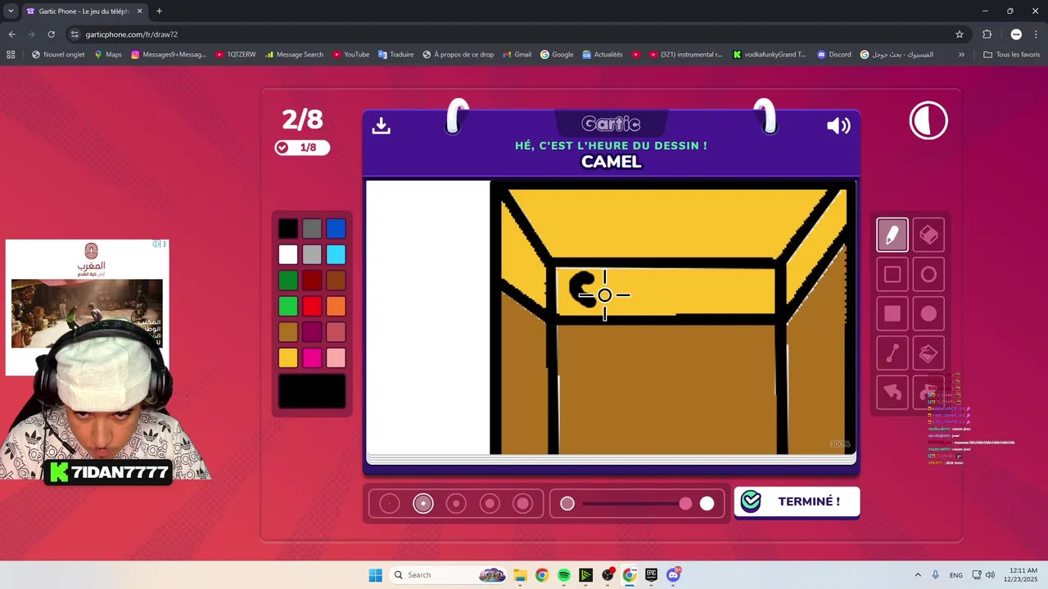Open the Chrome profile avatar
The width and height of the screenshot is (1048, 589).
pos(1016,34)
